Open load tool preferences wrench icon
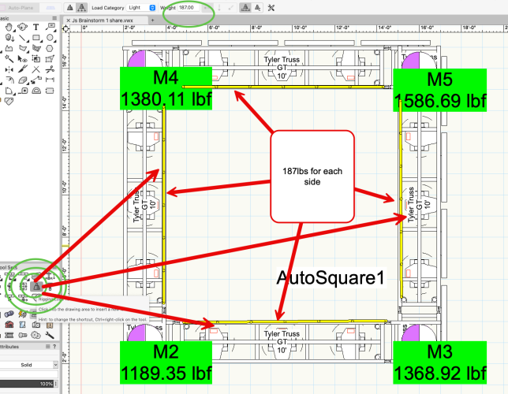Viewport: 508px width, 394px height. pyautogui.click(x=271, y=7)
